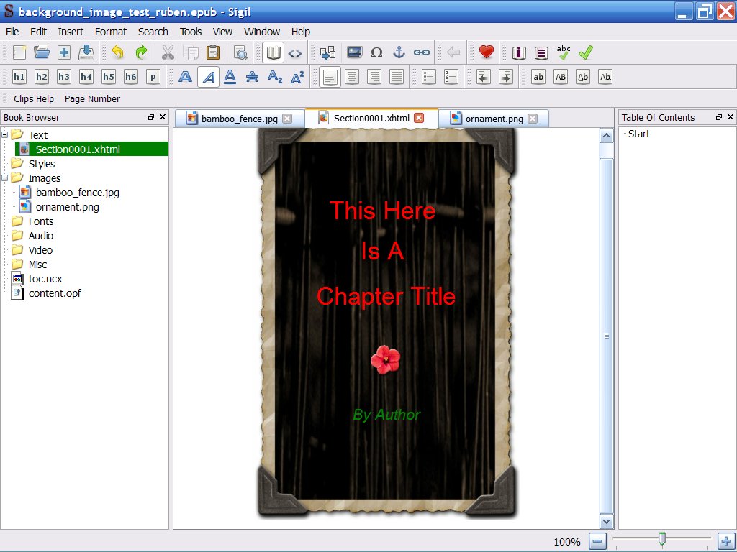The height and width of the screenshot is (552, 737).
Task: Insert an image file icon
Action: tap(354, 52)
